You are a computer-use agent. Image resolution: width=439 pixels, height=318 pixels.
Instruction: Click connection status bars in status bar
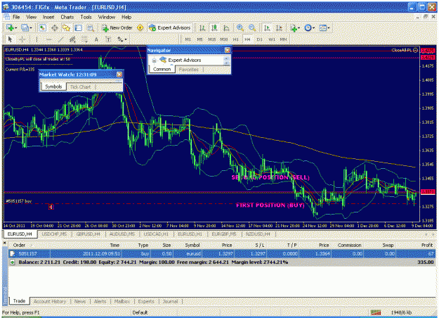coord(376,312)
